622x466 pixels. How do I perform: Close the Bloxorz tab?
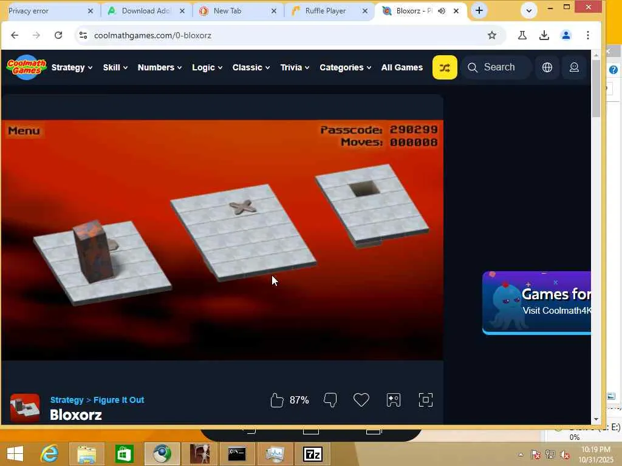pos(456,11)
